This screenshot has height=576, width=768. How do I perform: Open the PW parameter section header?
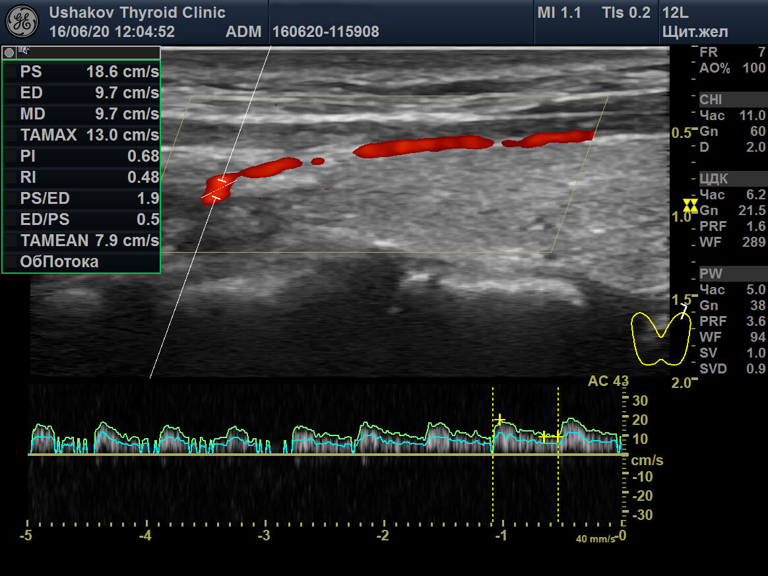pyautogui.click(x=732, y=274)
